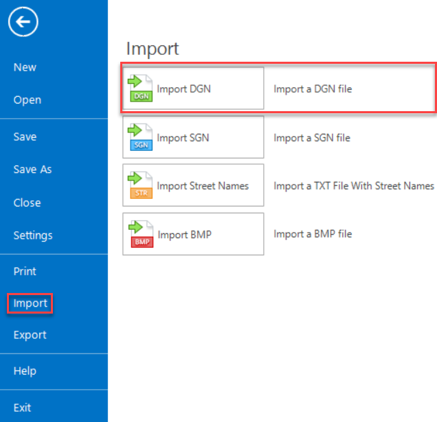The image size is (437, 422).
Task: Click the back arrow circle icon
Action: click(x=23, y=23)
